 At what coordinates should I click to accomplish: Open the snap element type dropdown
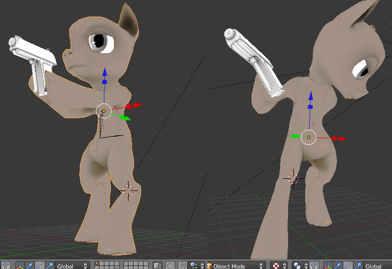click(197, 265)
